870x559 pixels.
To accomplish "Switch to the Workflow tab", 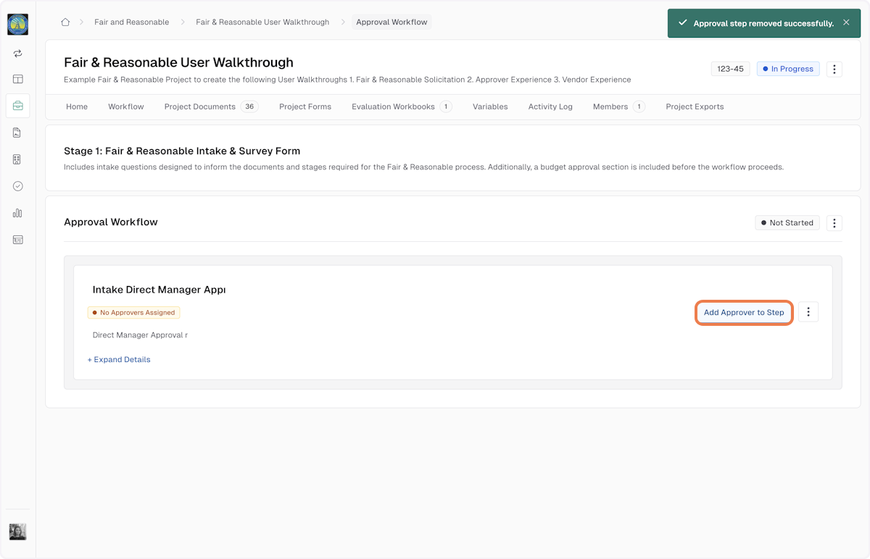I will [126, 106].
